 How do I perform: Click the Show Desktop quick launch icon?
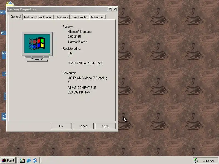tap(22, 160)
